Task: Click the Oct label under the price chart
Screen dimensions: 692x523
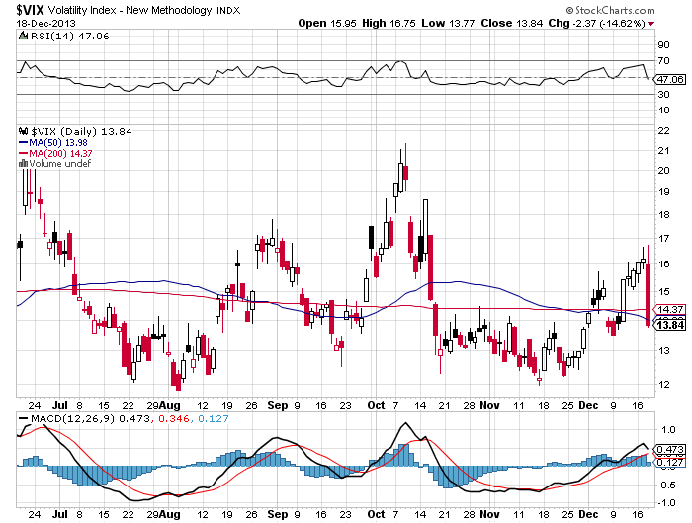Action: tap(376, 405)
